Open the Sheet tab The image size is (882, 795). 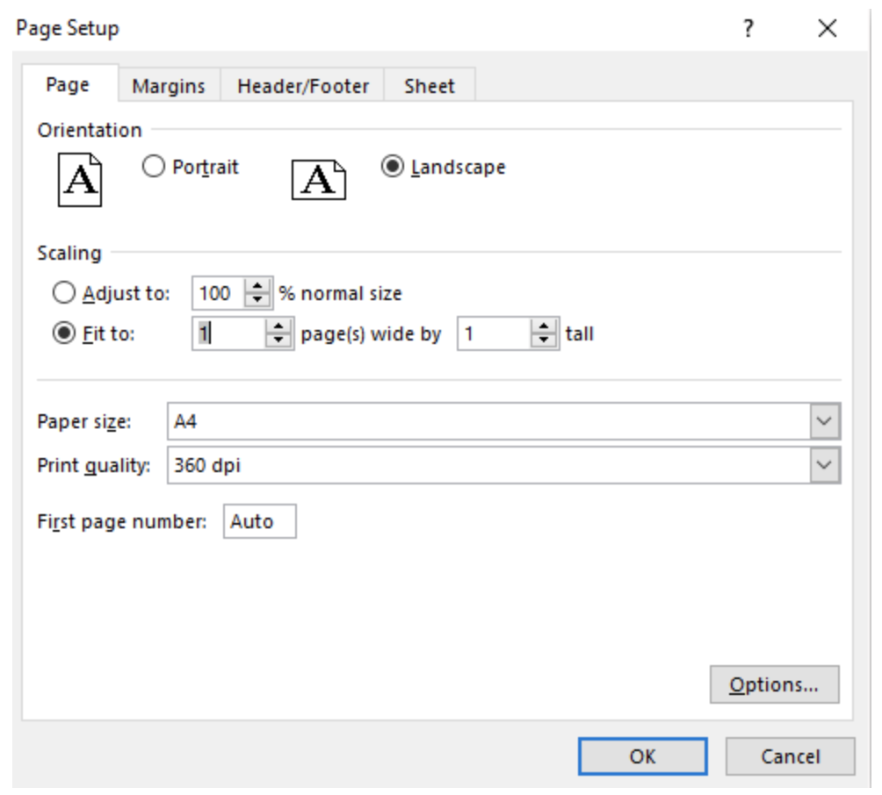(430, 86)
